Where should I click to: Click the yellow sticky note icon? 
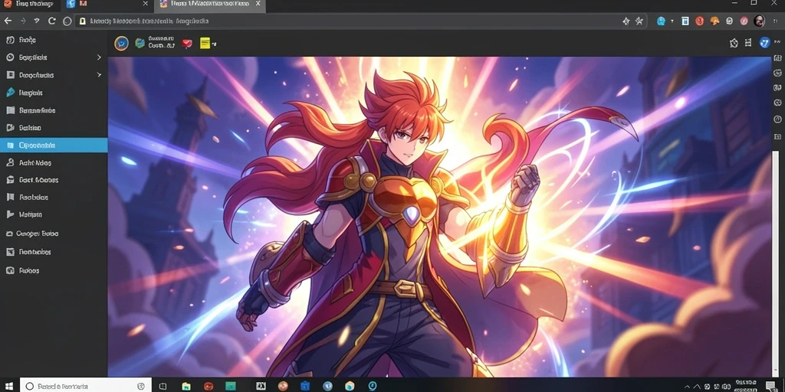coord(205,44)
